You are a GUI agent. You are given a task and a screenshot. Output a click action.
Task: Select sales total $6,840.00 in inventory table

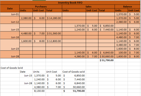coord(107,53)
